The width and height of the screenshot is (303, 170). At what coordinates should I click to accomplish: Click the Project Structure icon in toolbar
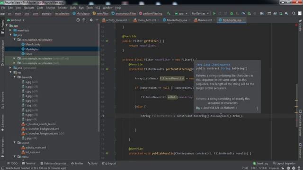(x=262, y=14)
